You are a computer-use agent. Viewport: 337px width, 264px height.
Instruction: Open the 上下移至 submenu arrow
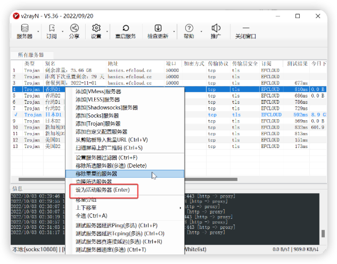[x=180, y=208]
